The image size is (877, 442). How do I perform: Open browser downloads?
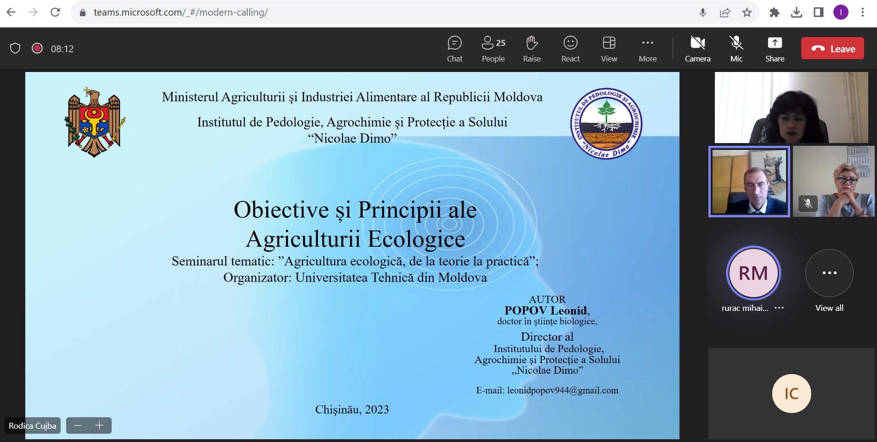click(x=797, y=12)
